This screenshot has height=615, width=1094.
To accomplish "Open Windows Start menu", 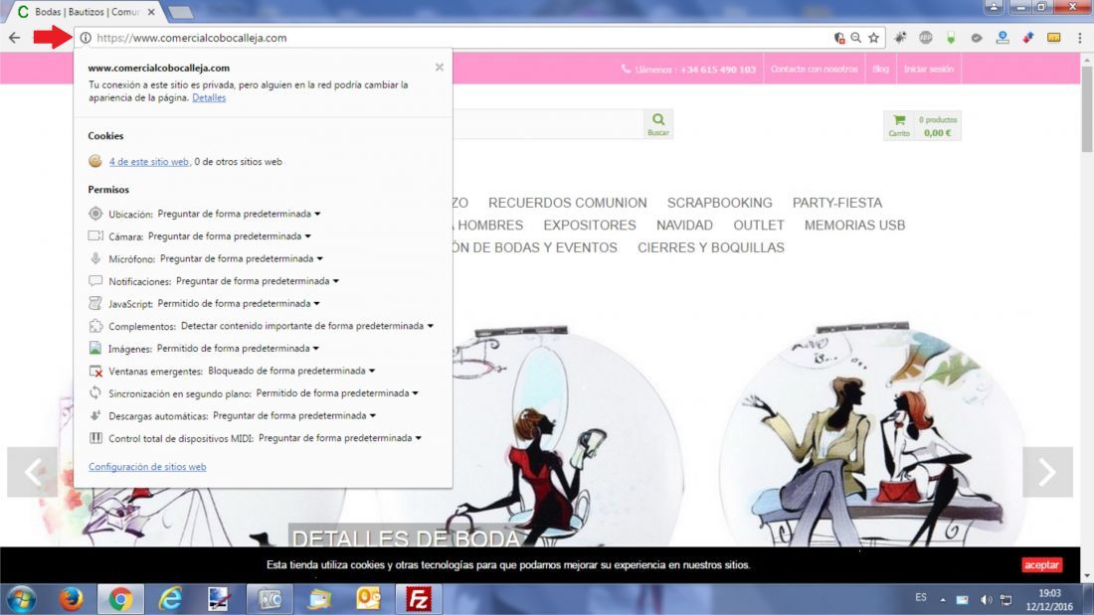I will pos(22,599).
